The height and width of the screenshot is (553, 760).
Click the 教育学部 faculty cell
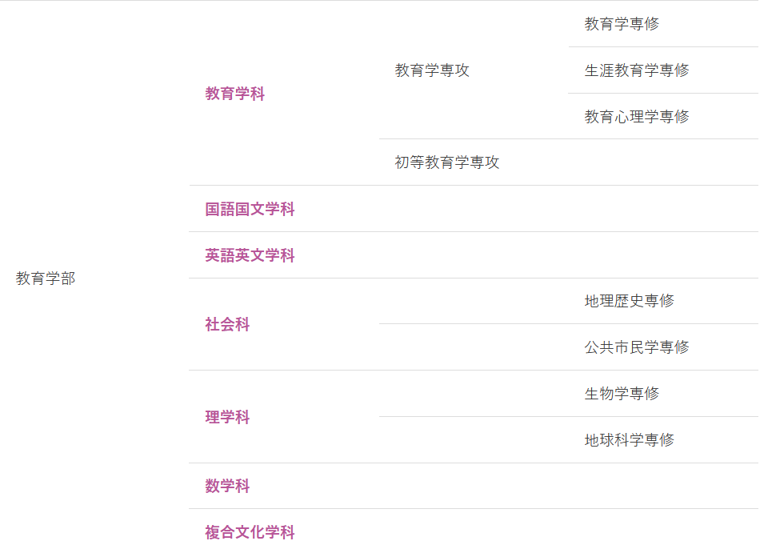[x=46, y=279]
